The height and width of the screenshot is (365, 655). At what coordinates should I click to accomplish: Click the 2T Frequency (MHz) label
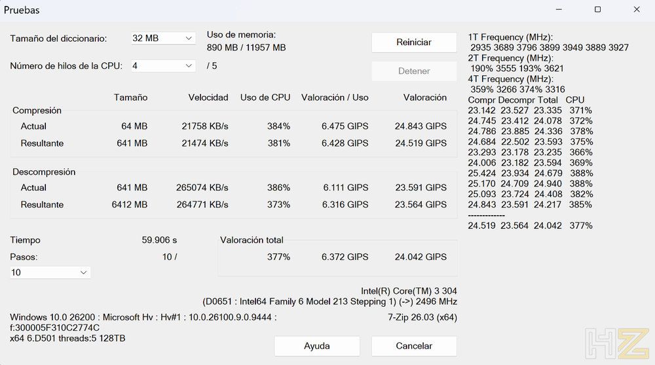tap(510, 58)
